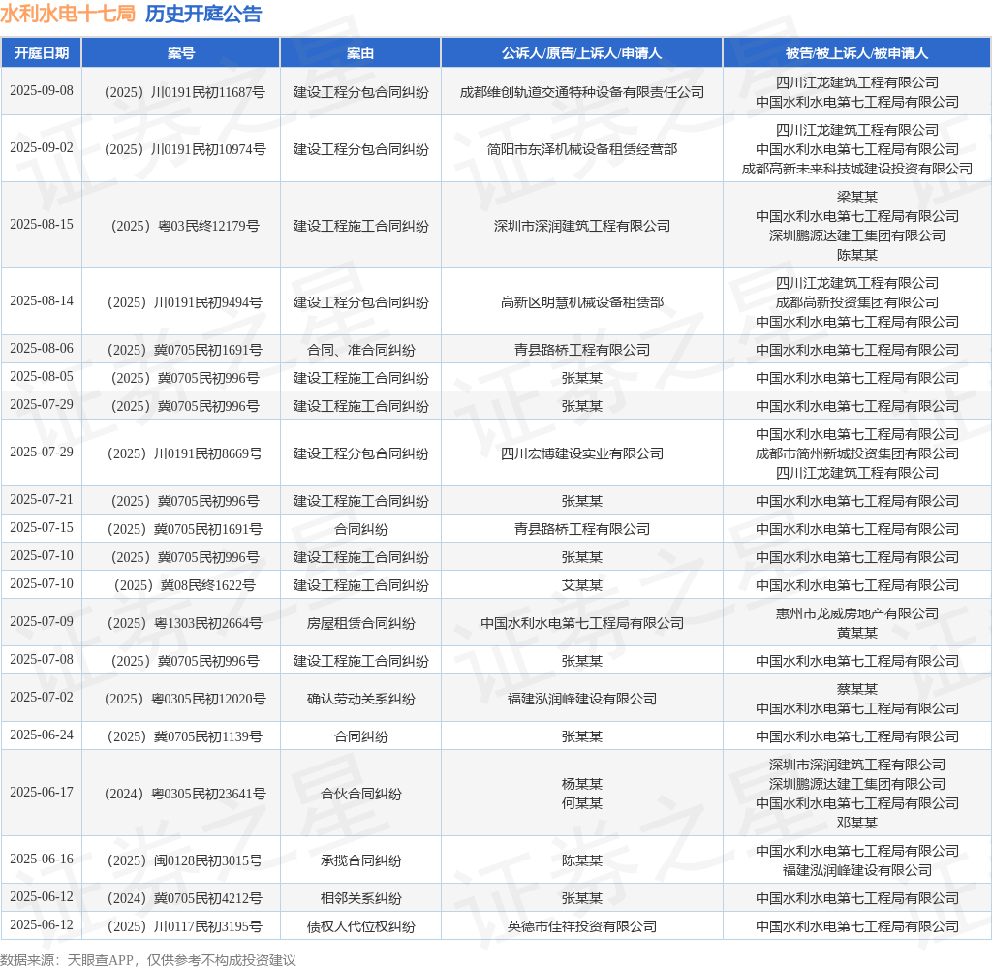Select the 开庭日期 column header

41,53
